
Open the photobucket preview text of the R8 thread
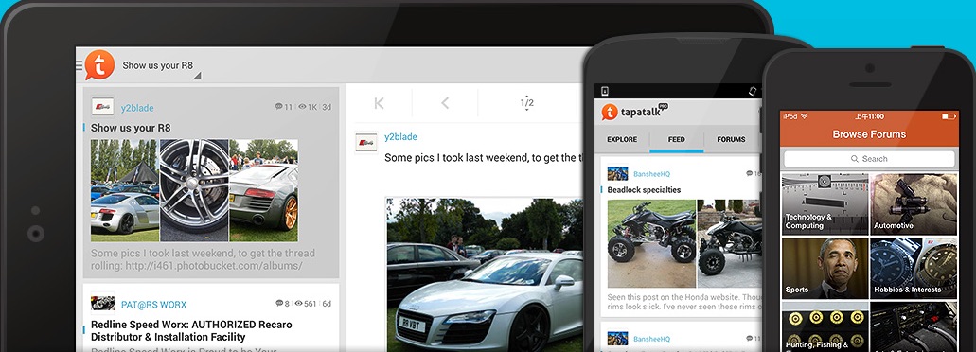point(203,259)
